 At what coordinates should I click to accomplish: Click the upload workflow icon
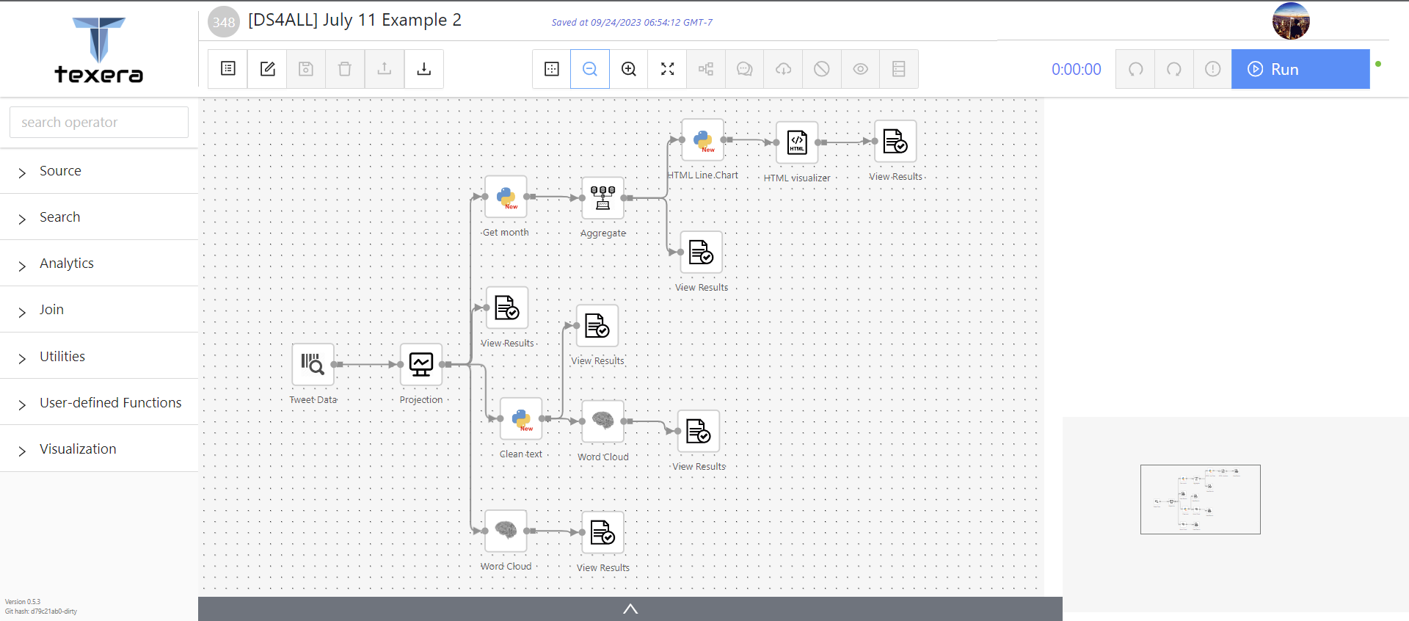tap(385, 69)
